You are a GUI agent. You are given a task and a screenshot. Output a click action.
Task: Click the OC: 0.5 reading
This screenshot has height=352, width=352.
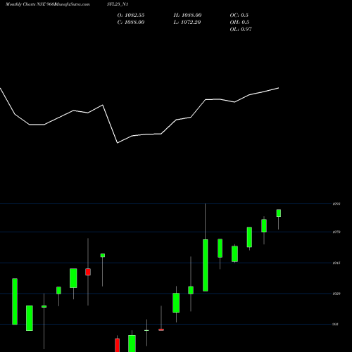[239, 15]
